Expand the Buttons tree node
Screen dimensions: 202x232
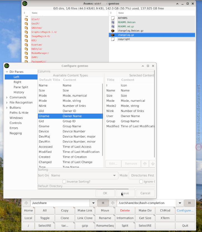click(7, 108)
